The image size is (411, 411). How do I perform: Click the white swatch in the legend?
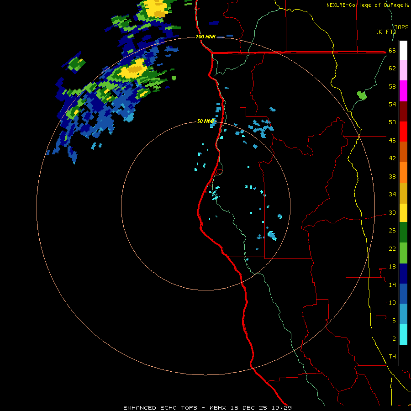pos(403,50)
